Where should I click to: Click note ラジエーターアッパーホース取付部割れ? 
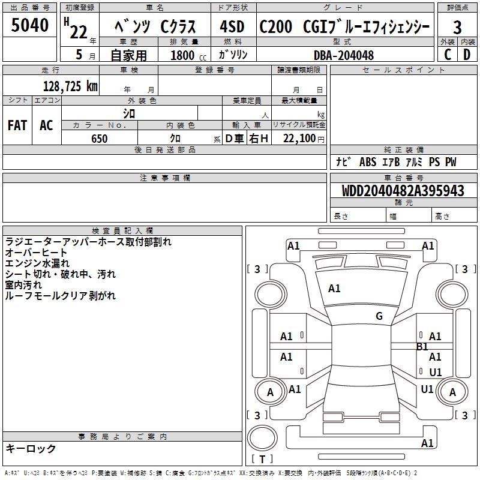click(88, 242)
